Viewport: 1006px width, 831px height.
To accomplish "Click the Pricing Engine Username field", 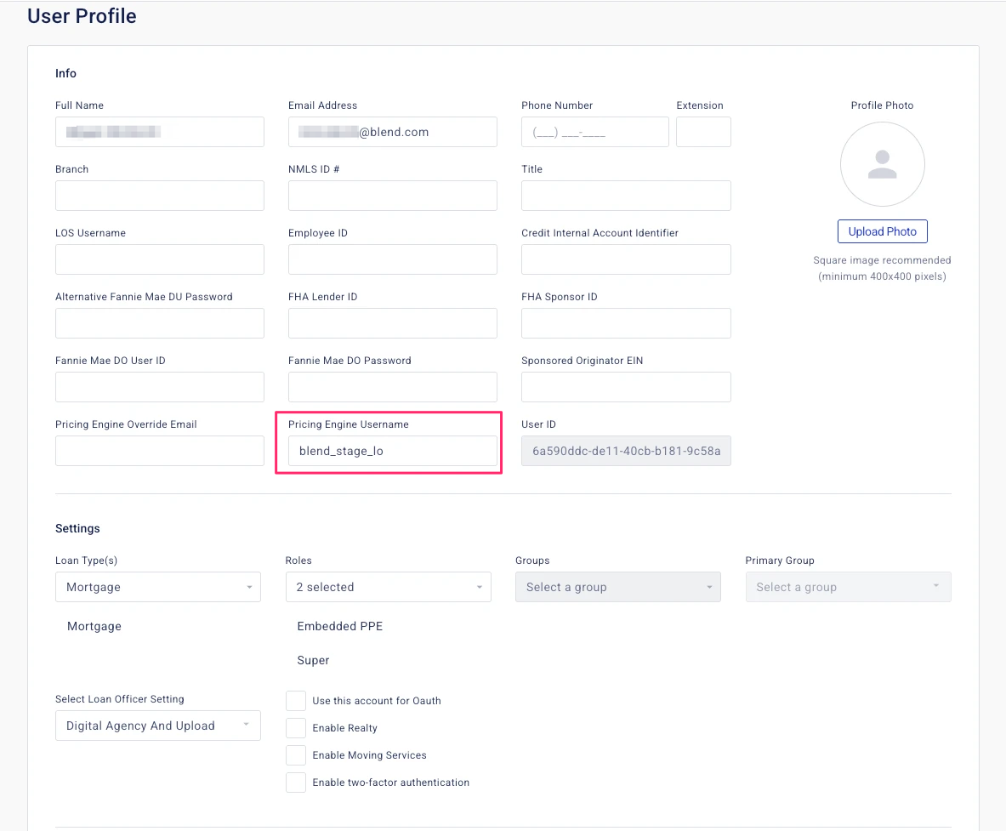I will 393,451.
